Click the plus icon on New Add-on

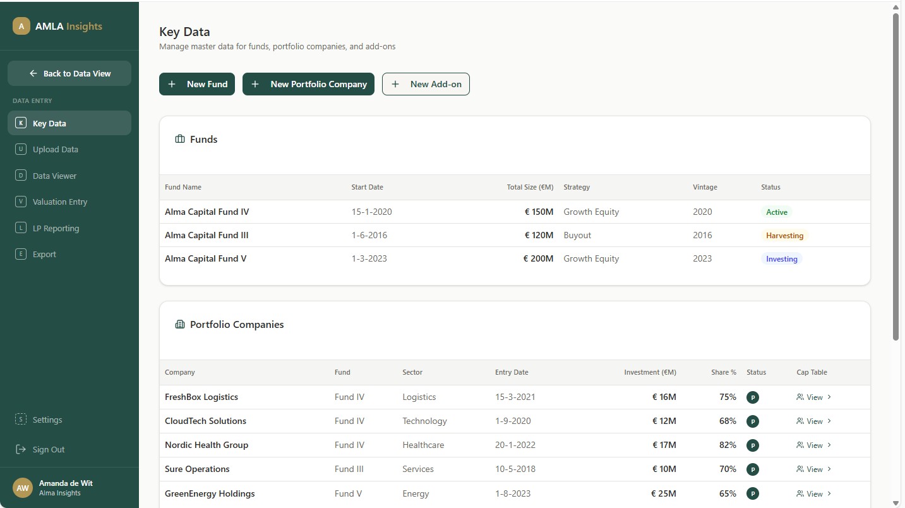pos(395,84)
